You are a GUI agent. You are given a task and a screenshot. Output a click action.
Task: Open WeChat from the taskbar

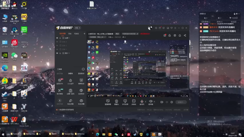pos(116,134)
